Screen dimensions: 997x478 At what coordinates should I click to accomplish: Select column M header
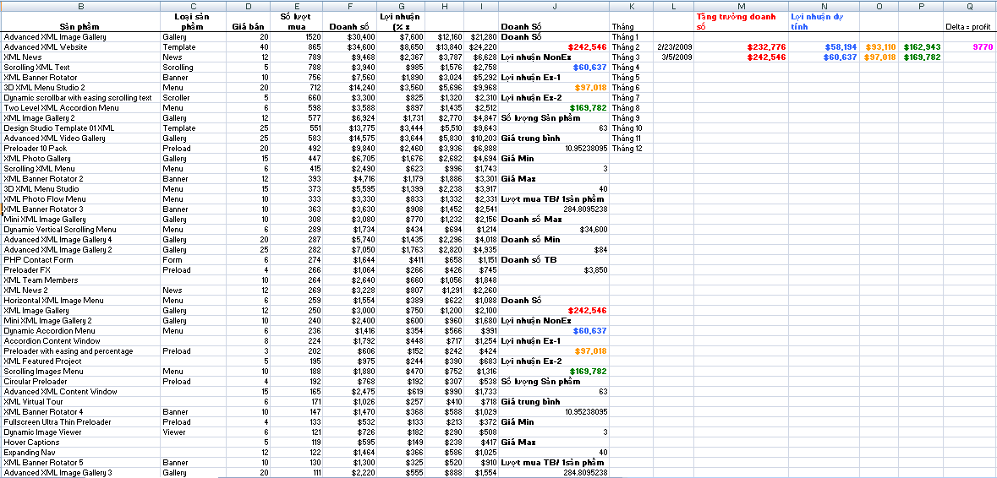(741, 6)
